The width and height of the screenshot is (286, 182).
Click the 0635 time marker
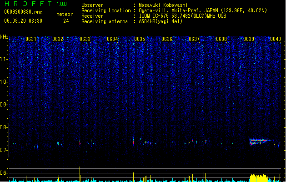[140, 39]
